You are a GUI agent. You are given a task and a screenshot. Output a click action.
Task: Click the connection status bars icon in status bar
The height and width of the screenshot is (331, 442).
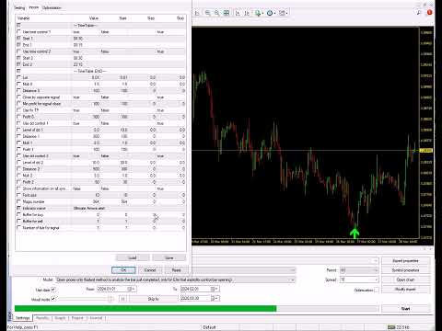point(391,327)
